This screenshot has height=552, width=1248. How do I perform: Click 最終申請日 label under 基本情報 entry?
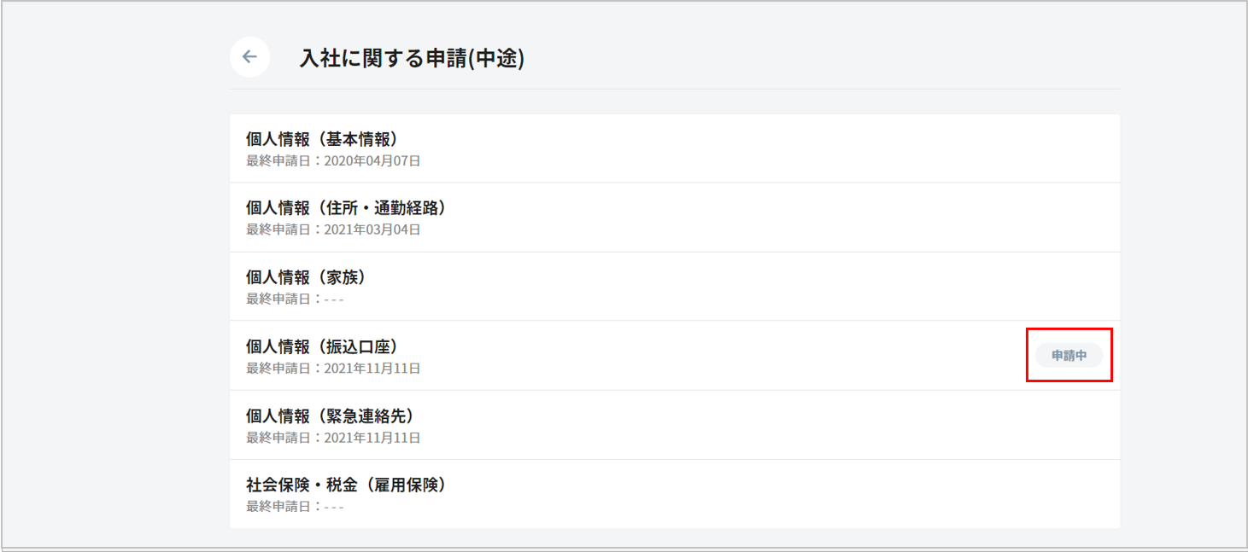click(280, 160)
